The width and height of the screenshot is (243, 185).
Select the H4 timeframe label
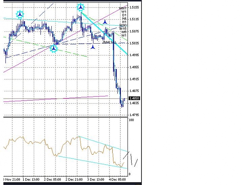pyautogui.click(x=124, y=19)
